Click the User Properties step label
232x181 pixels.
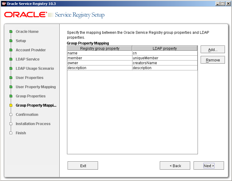coord(29,77)
